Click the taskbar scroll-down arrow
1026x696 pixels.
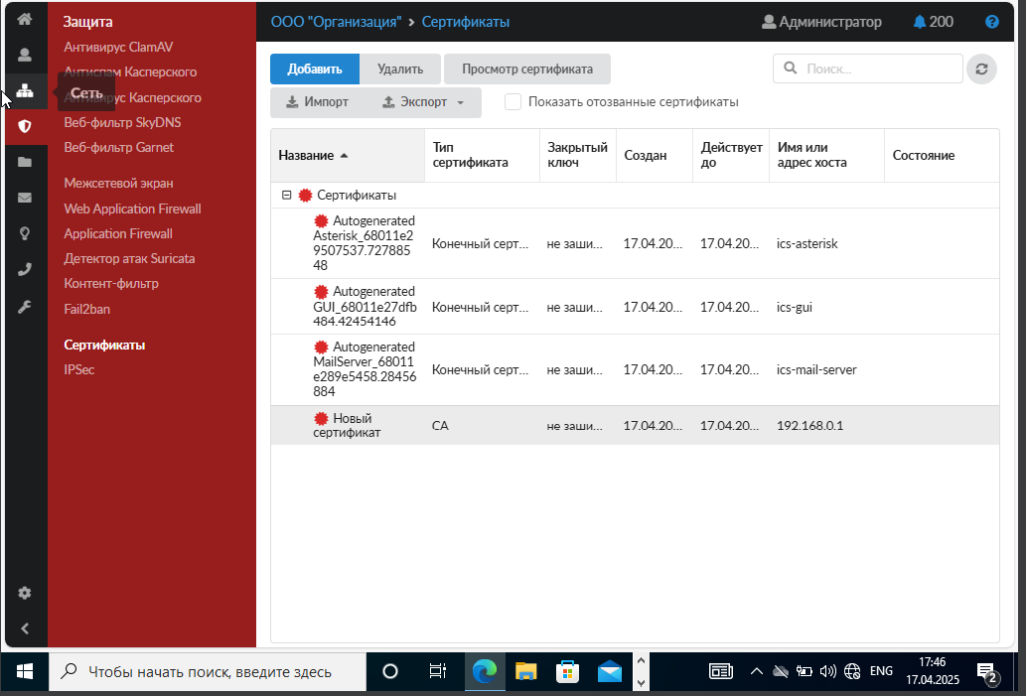642,682
